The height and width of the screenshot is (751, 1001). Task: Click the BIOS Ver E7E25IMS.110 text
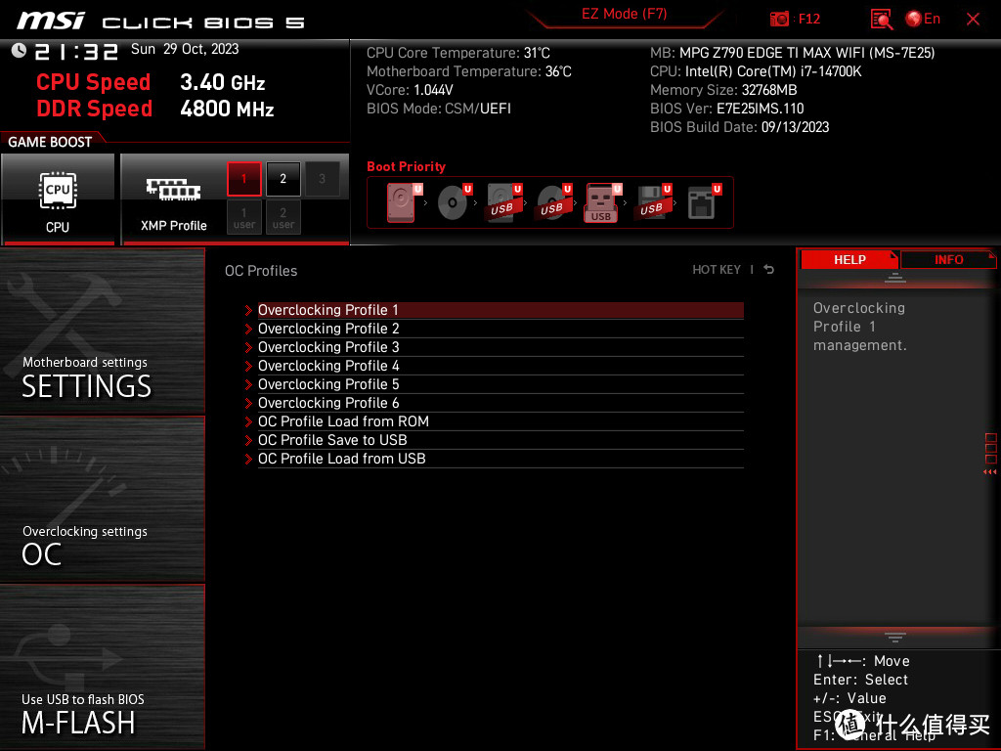727,109
